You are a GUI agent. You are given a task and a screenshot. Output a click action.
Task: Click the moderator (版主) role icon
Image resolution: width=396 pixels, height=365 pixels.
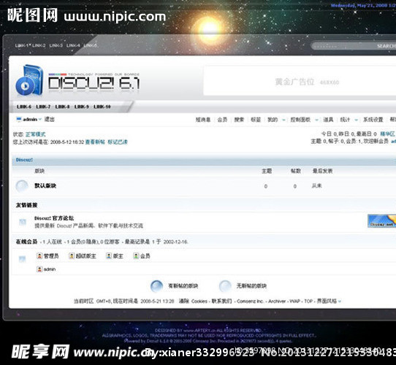[109, 256]
